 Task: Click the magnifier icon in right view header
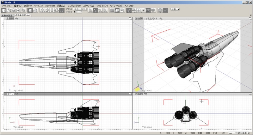click(x=250, y=94)
